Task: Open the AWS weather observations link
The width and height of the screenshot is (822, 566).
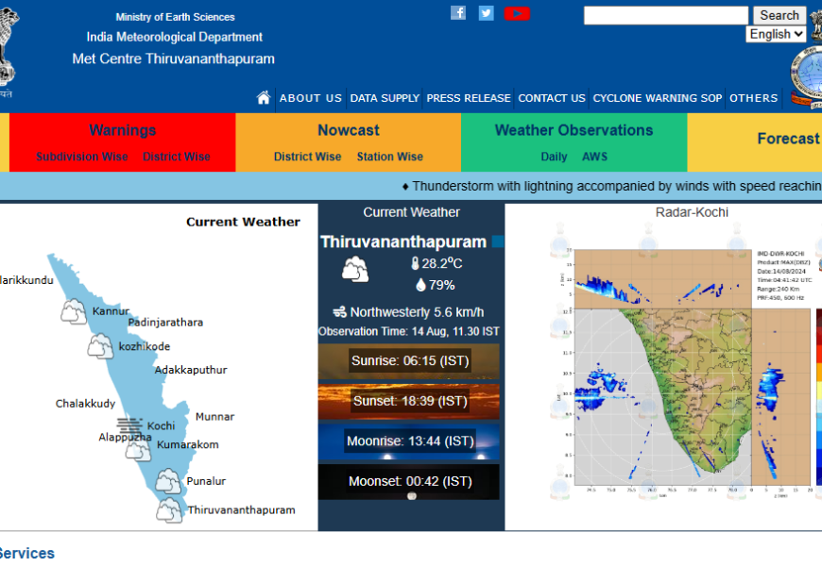Action: coord(594,157)
